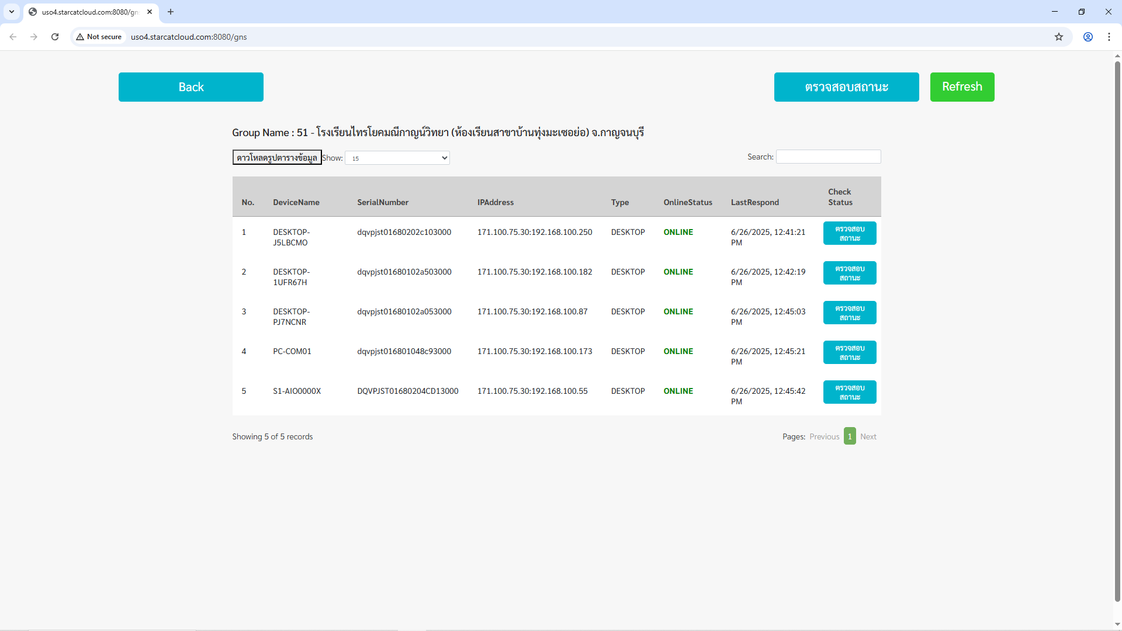The width and height of the screenshot is (1122, 631).
Task: Click the teal Back button
Action: click(x=191, y=87)
